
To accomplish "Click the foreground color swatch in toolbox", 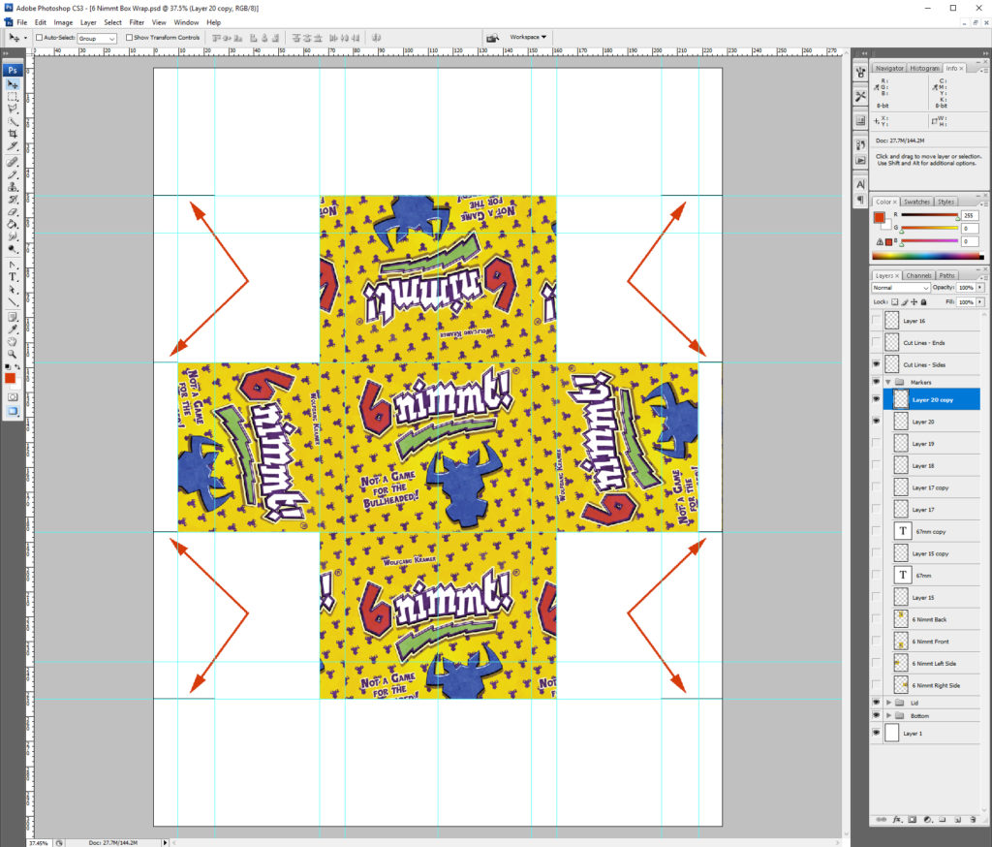I will 10,378.
